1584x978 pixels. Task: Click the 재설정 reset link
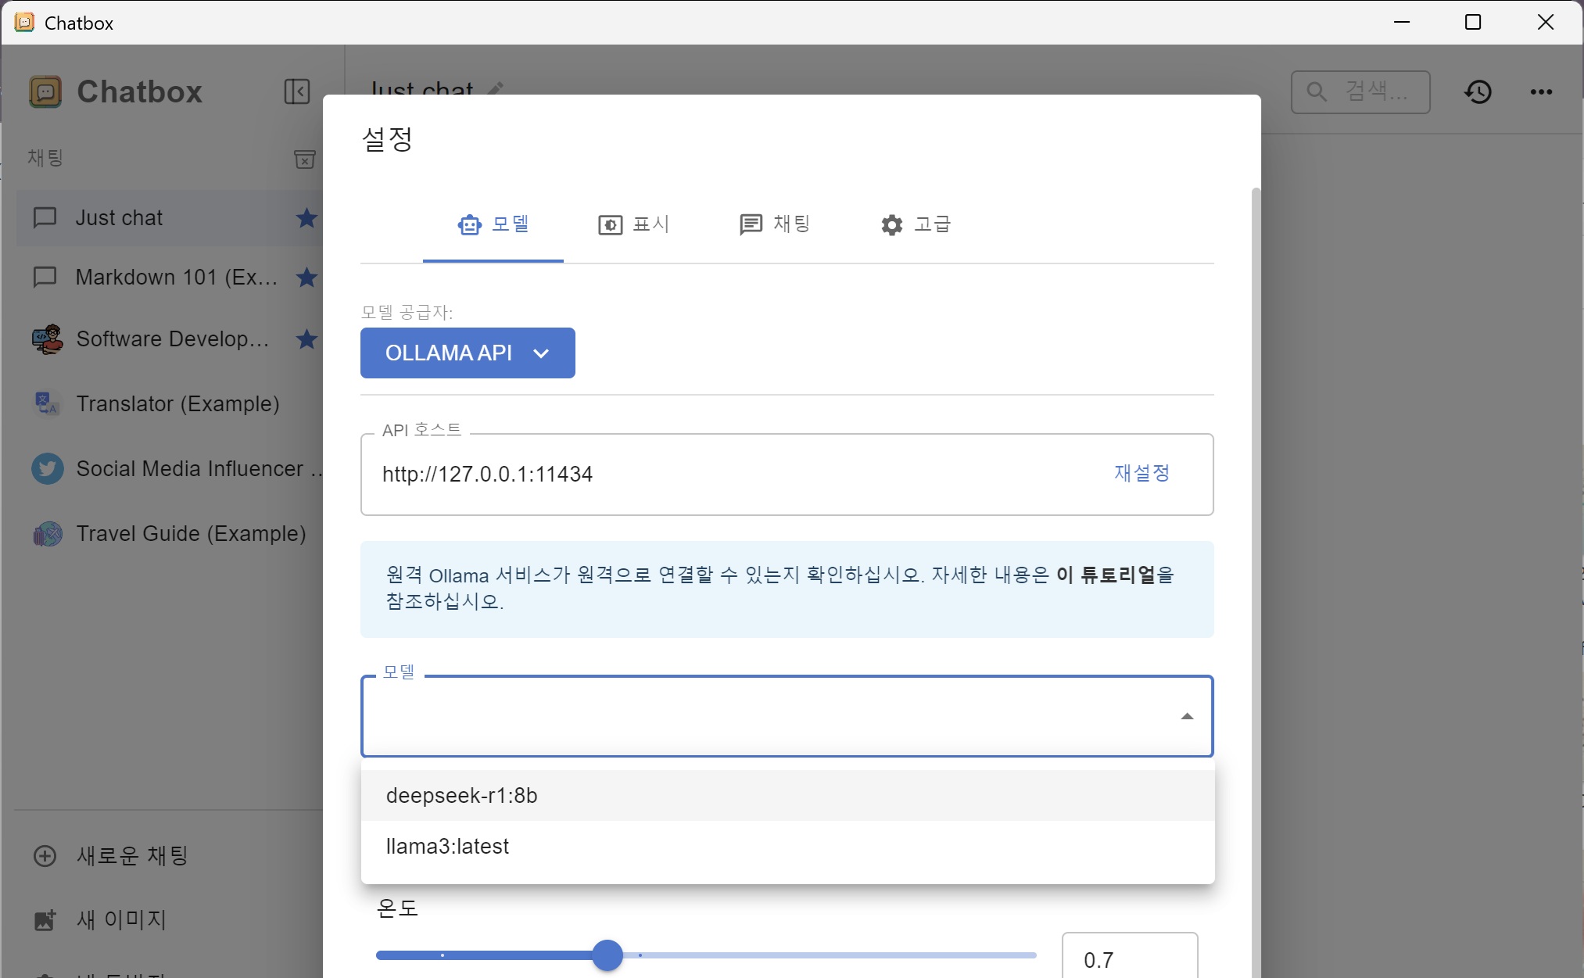(x=1141, y=474)
